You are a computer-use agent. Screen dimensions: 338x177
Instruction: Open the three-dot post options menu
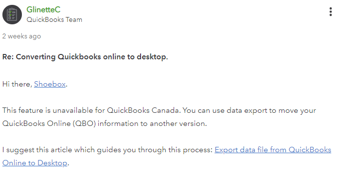[x=330, y=12]
